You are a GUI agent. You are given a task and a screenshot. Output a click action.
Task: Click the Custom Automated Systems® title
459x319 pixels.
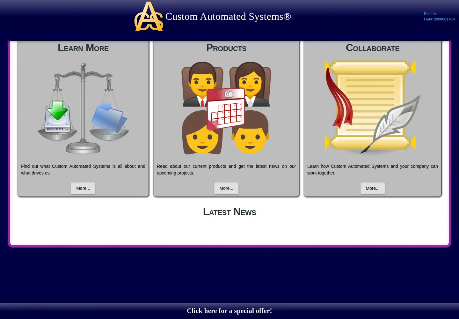[x=228, y=17]
